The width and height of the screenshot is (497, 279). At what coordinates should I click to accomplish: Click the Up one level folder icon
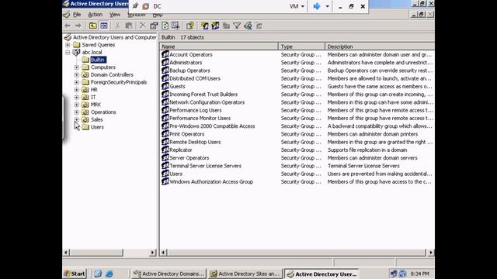coord(92,26)
